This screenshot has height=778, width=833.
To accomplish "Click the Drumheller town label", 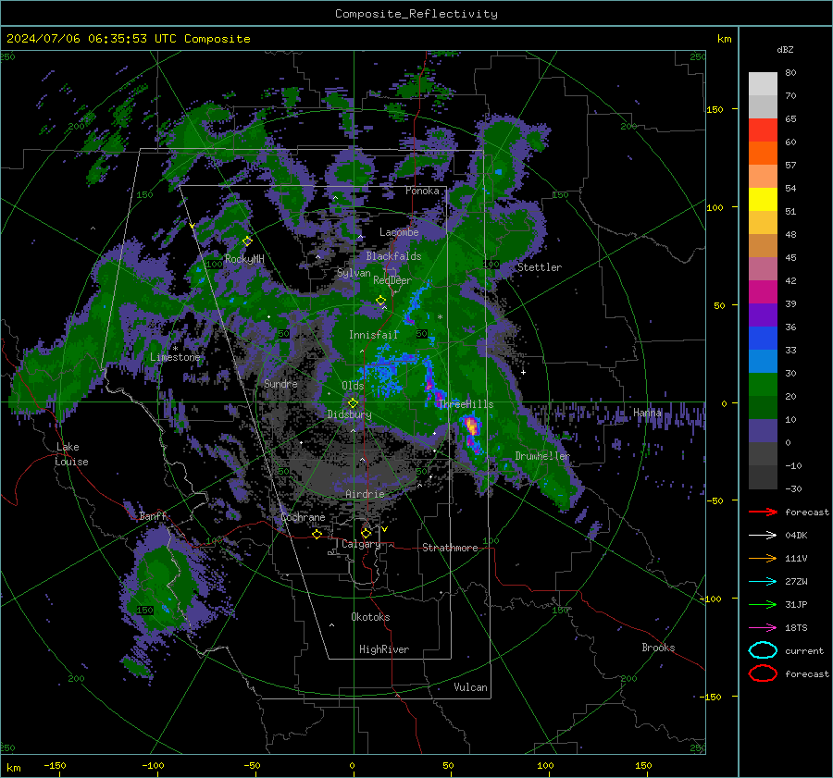I will (x=542, y=456).
